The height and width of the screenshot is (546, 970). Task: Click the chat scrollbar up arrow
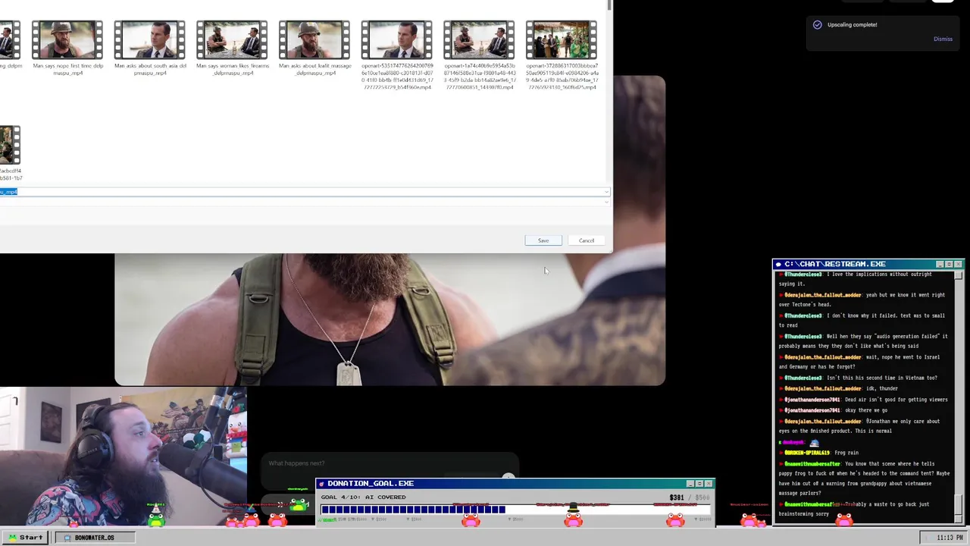959,275
